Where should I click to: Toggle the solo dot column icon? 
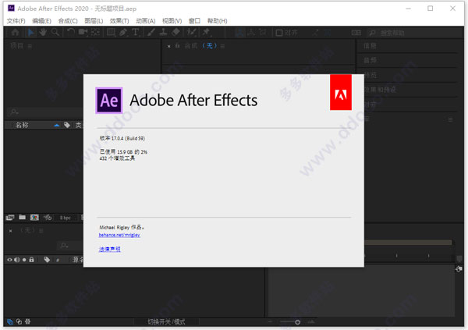[x=24, y=260]
